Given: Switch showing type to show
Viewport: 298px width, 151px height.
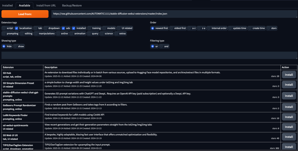Looking at the screenshot, I should pyautogui.click(x=15, y=46).
